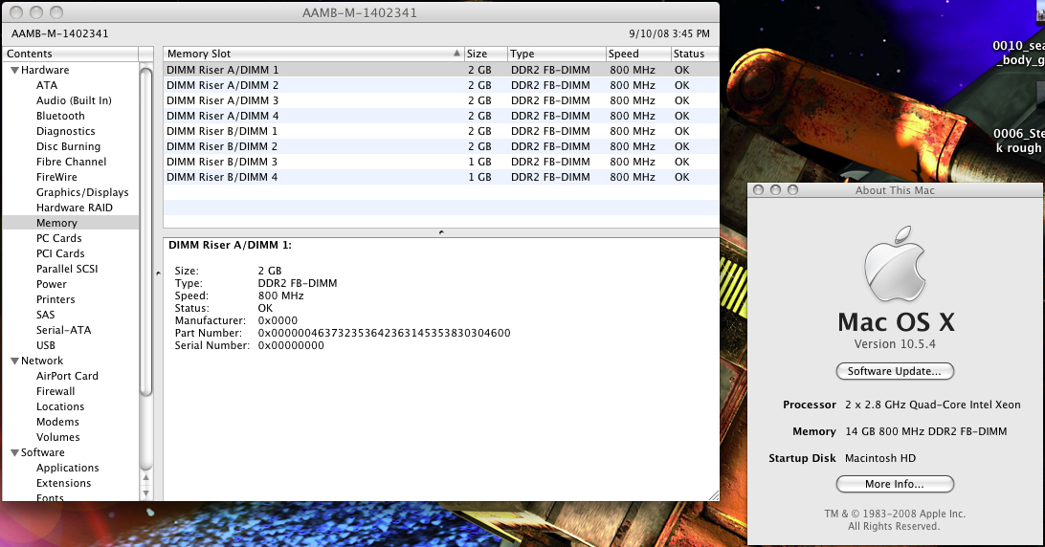
Task: Click the Apple logo in About This Mac
Action: pyautogui.click(x=895, y=264)
